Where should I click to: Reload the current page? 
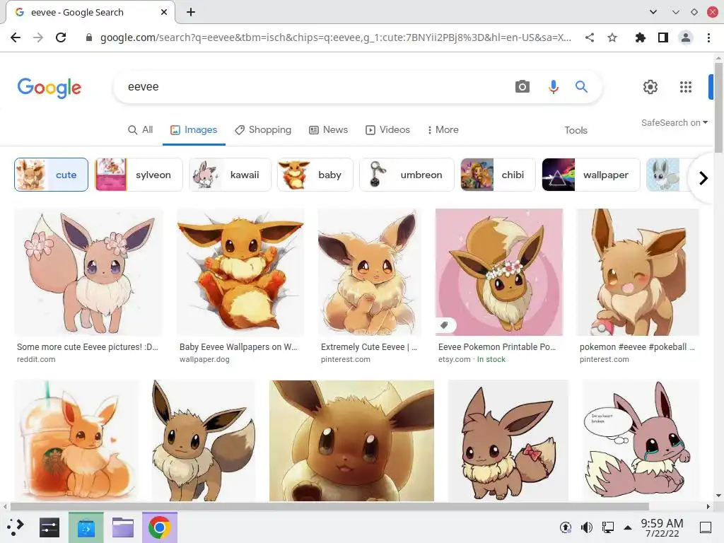click(x=61, y=37)
